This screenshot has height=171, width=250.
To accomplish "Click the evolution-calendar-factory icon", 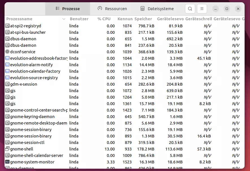I will [x=7, y=71].
